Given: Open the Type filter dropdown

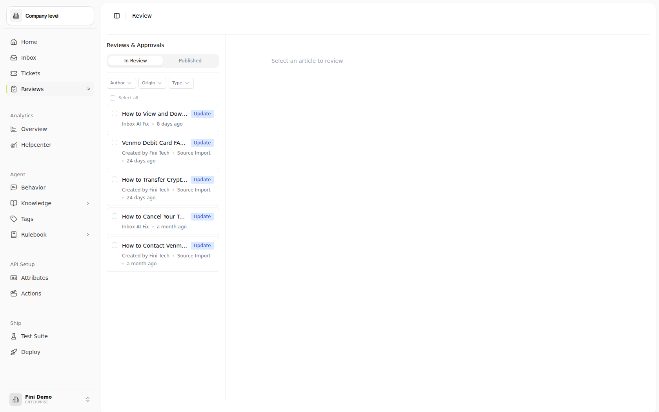Looking at the screenshot, I should click(181, 83).
